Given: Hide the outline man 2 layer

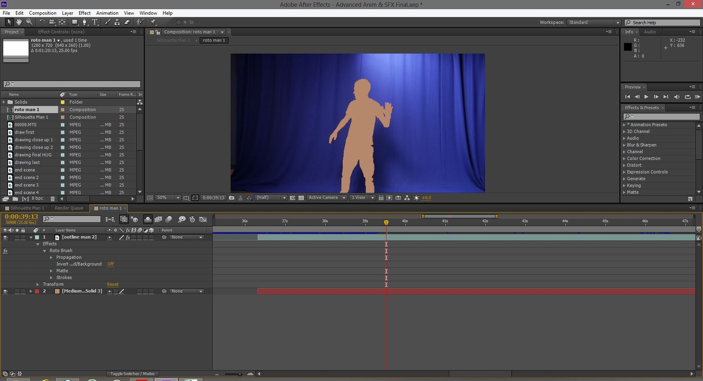Looking at the screenshot, I should (5, 237).
